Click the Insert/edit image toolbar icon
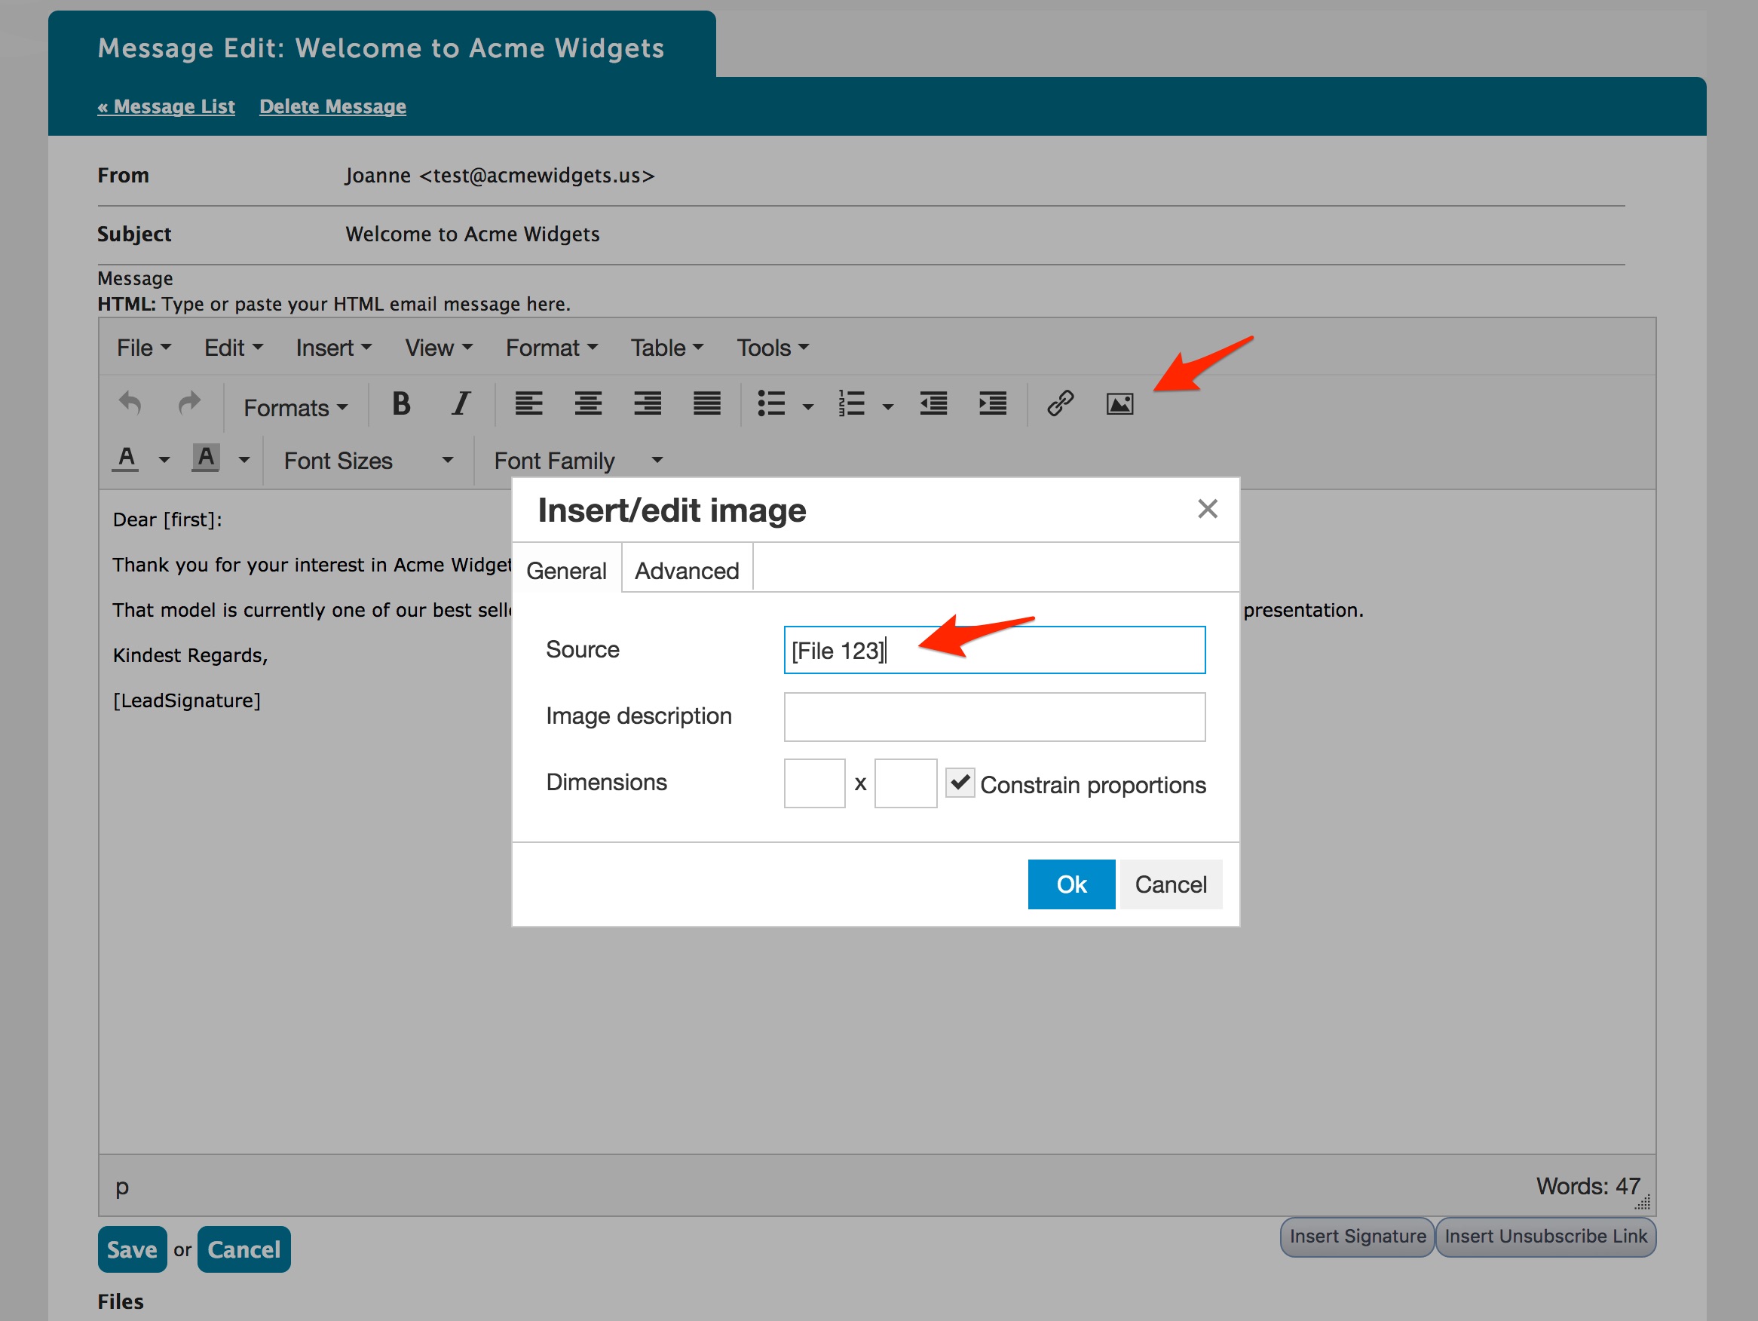Viewport: 1758px width, 1321px height. [1119, 404]
